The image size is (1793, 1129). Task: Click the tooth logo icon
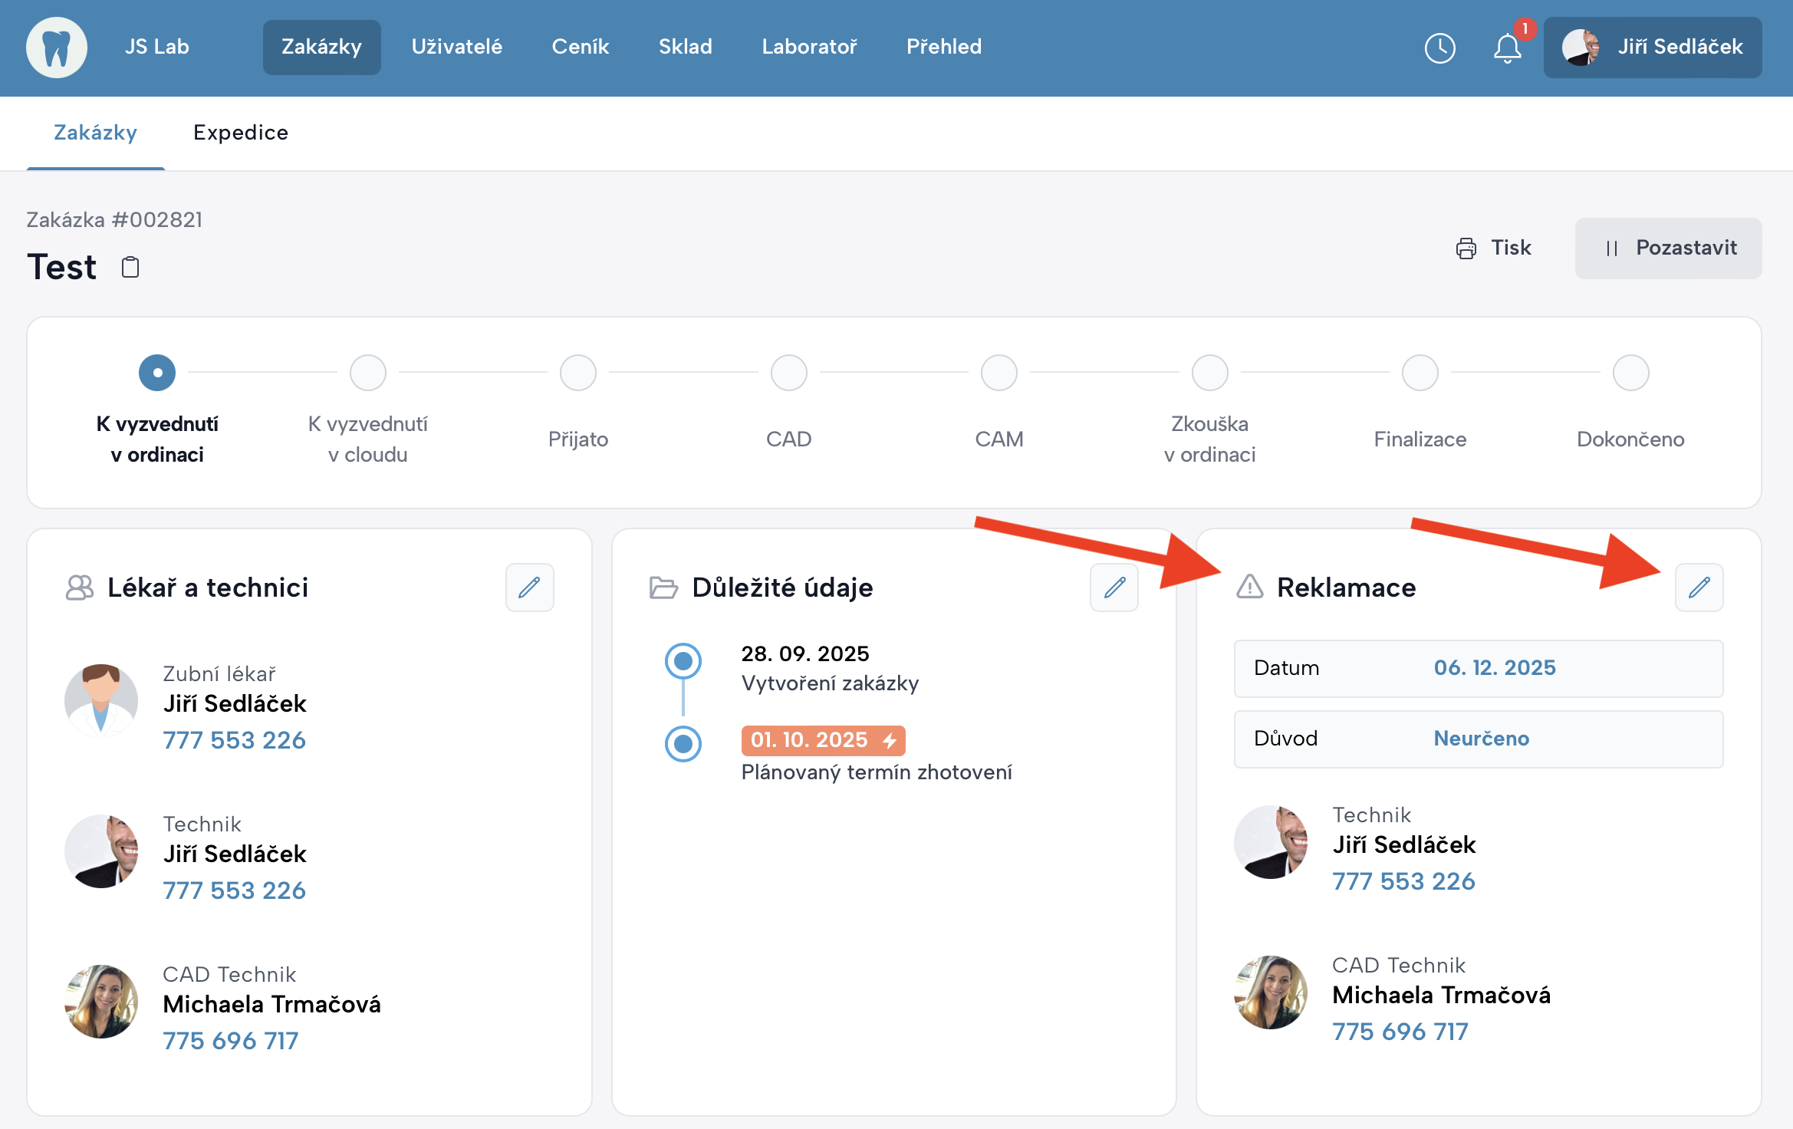pyautogui.click(x=57, y=48)
